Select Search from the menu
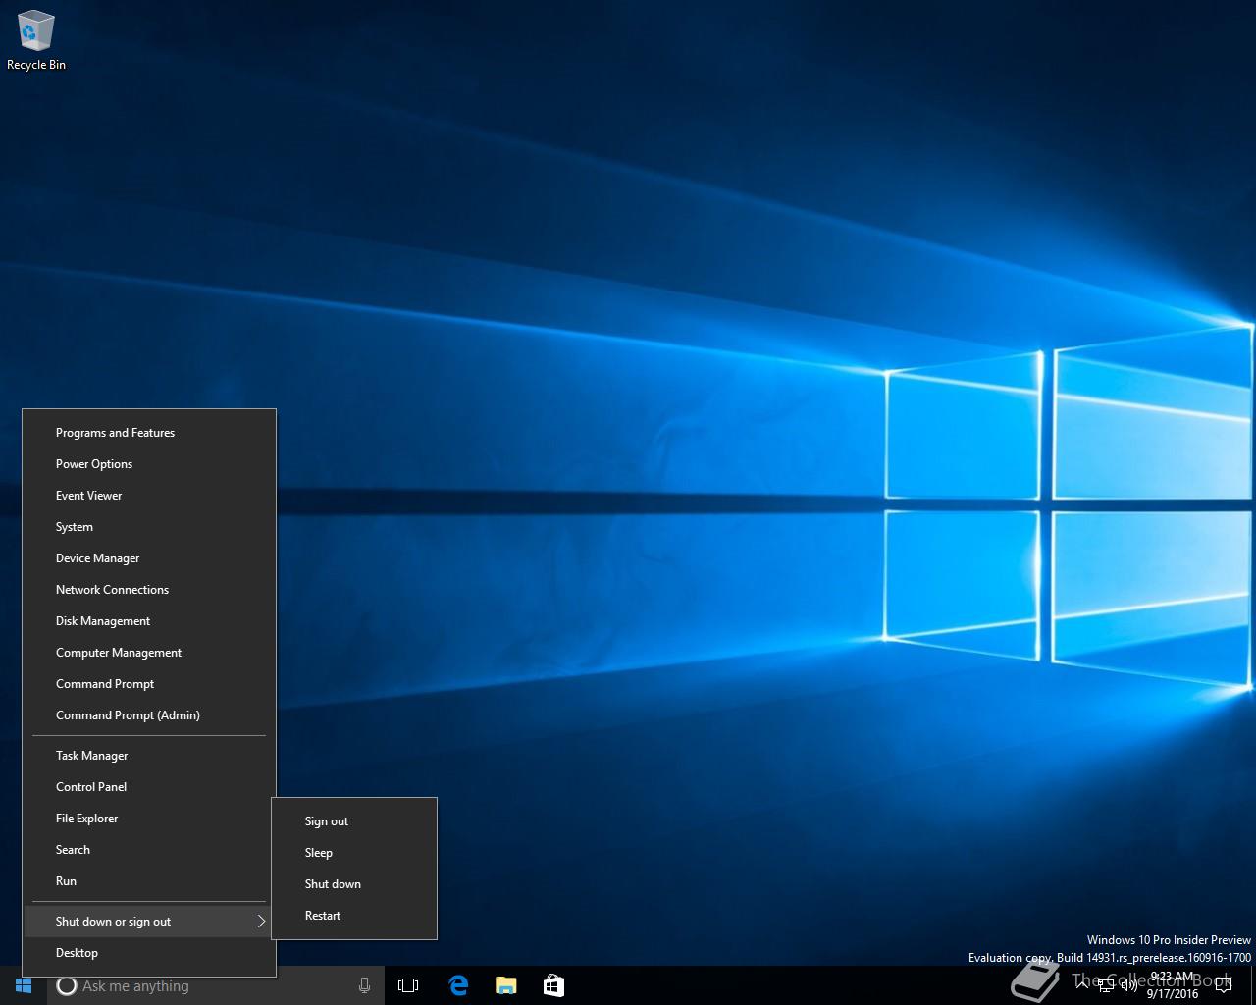The image size is (1256, 1005). [149, 850]
